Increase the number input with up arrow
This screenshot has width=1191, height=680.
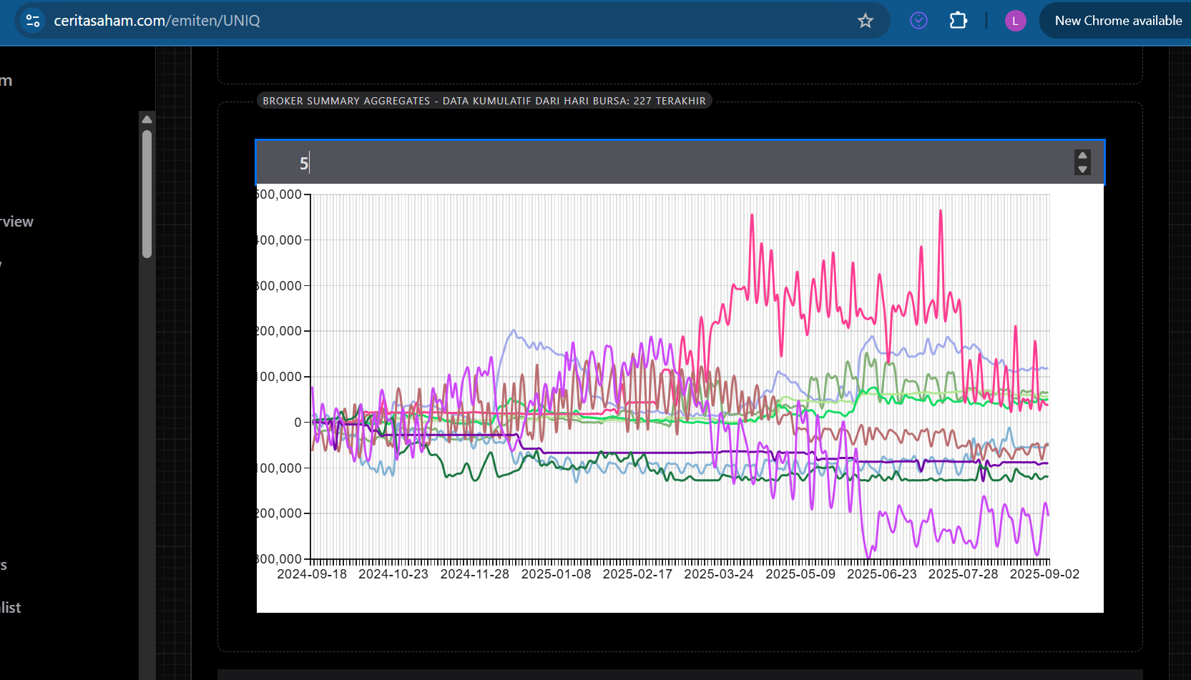pos(1082,156)
